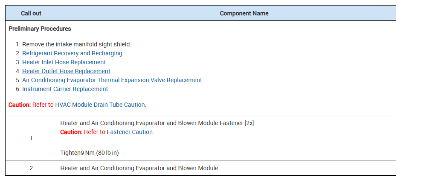The image size is (432, 194).
Task: Click the Tighten 9 Nm torque specification
Action: [x=74, y=153]
